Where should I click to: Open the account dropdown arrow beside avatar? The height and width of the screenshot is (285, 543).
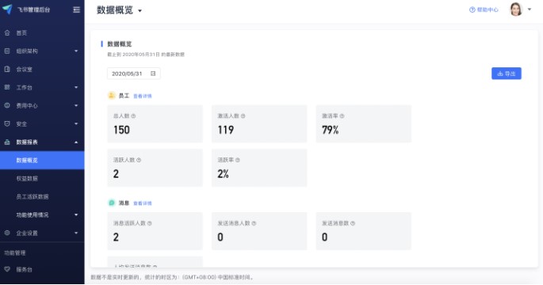[x=530, y=9]
